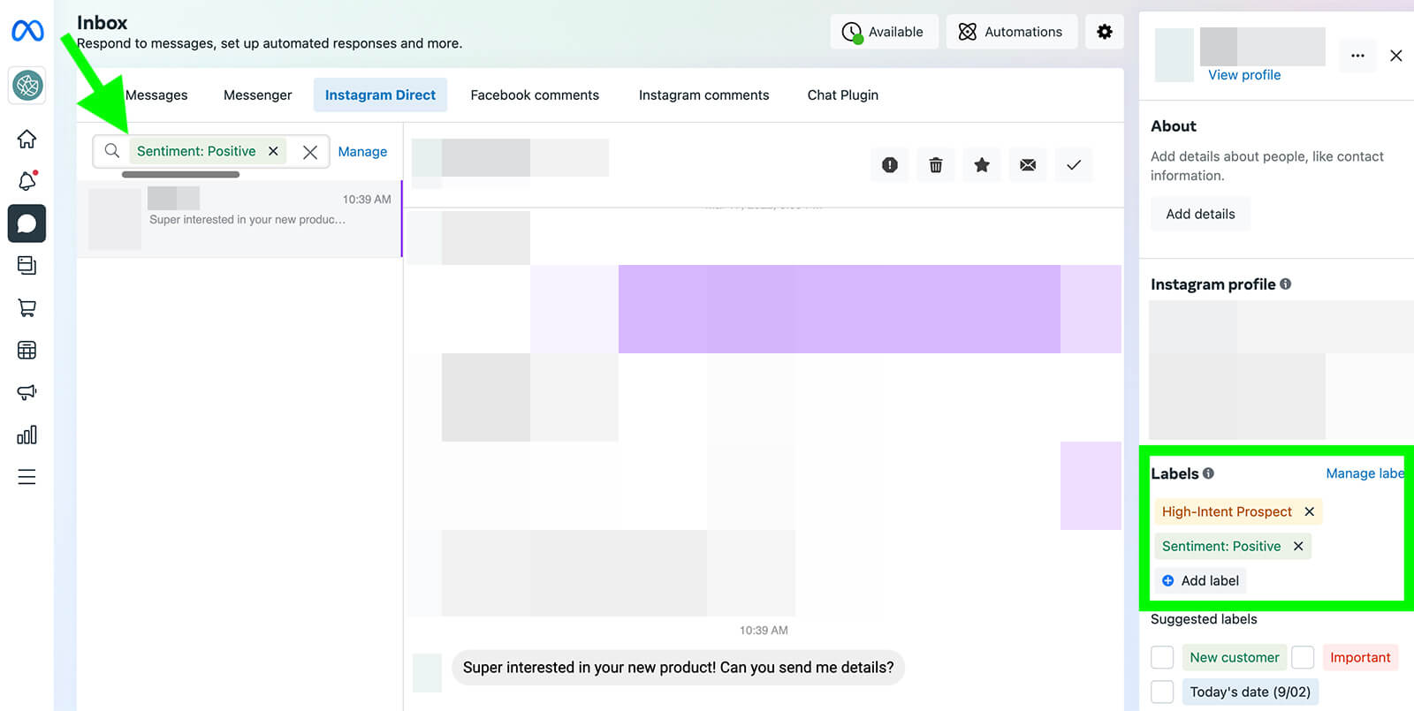Mark conversation as done checkmark
1414x711 pixels.
1074,165
